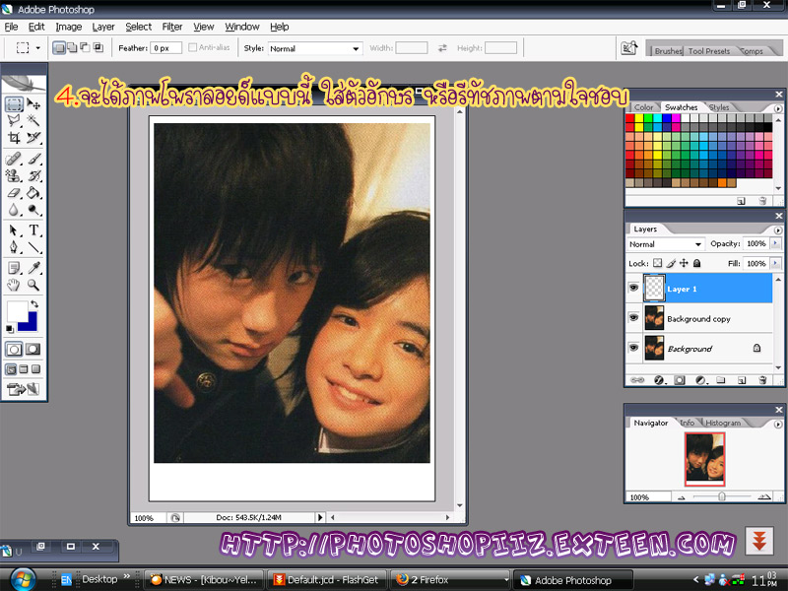Select the Pen tool
788x591 pixels.
coord(14,247)
